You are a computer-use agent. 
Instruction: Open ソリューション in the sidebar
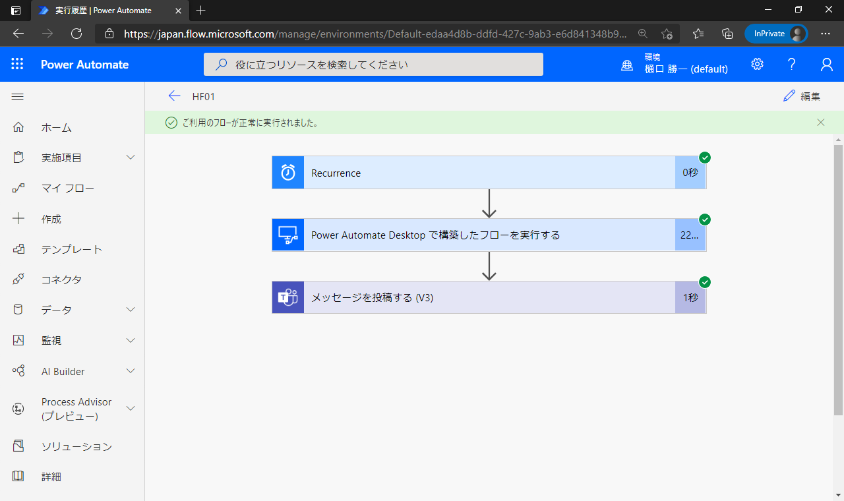point(77,446)
